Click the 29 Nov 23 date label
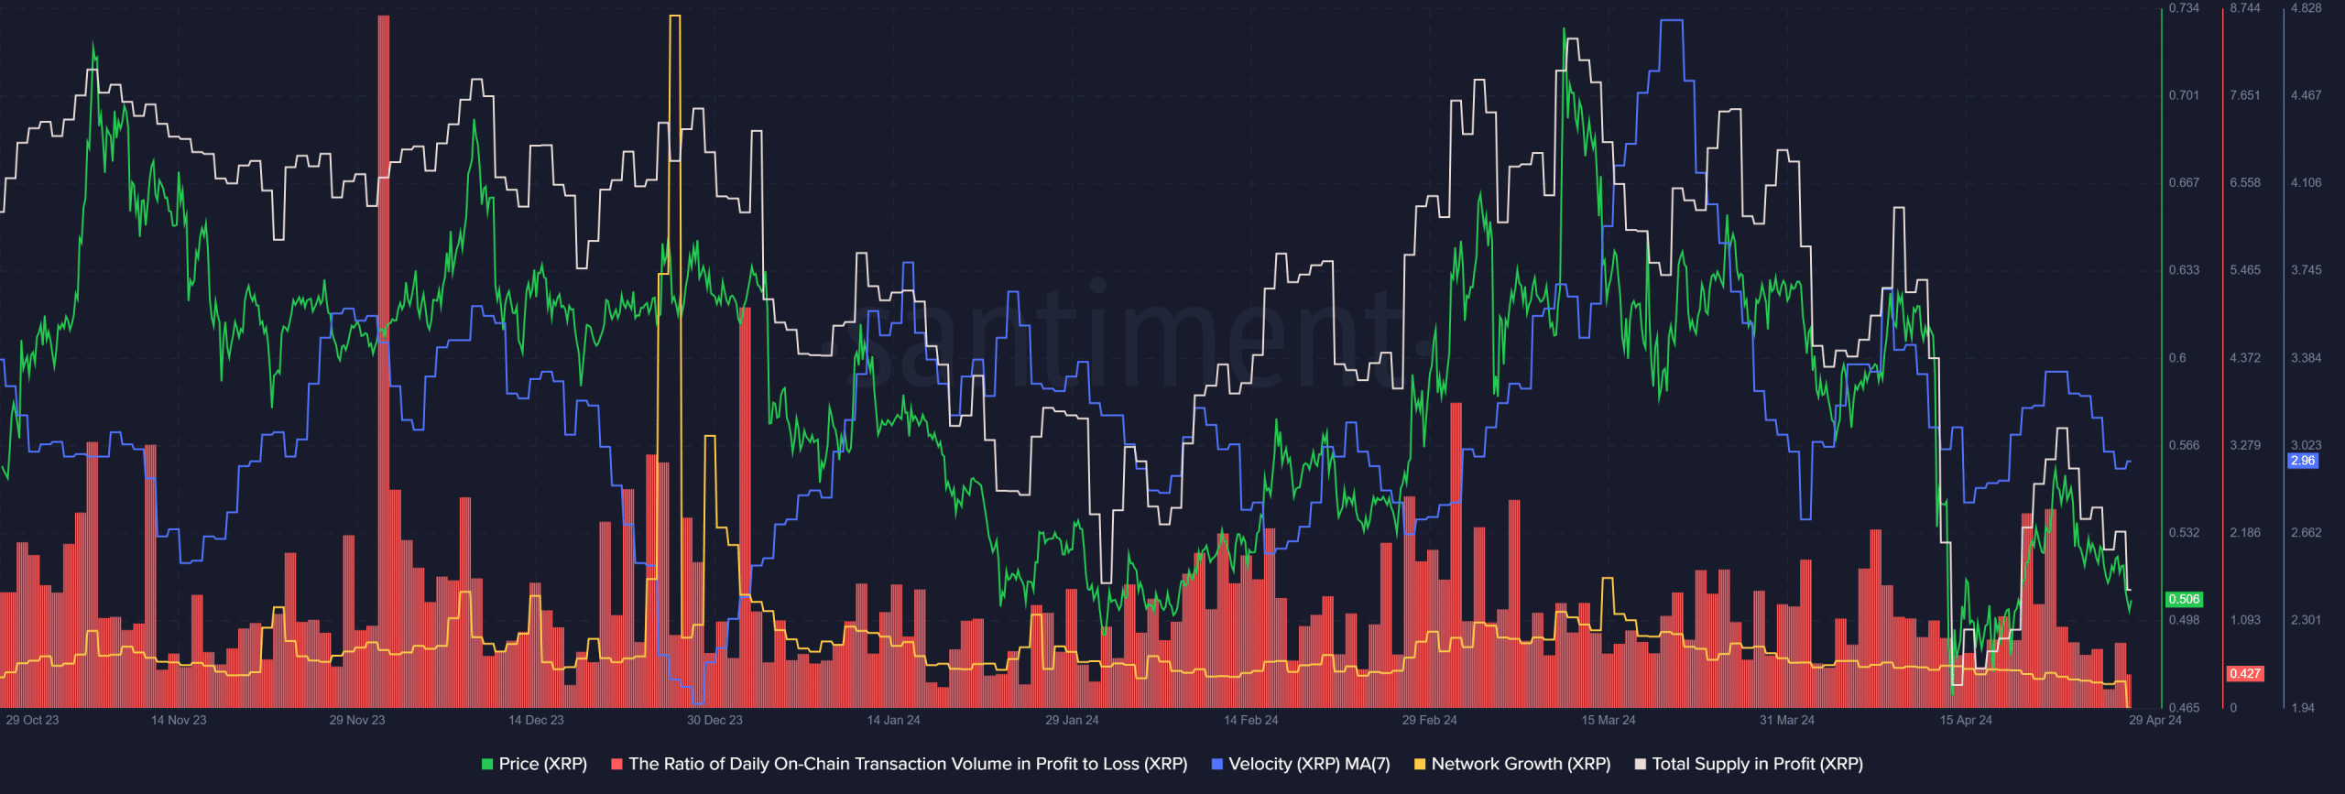This screenshot has height=794, width=2345. [x=357, y=720]
